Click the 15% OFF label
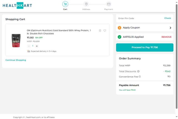This screenshot has height=119, width=178. (39, 38)
